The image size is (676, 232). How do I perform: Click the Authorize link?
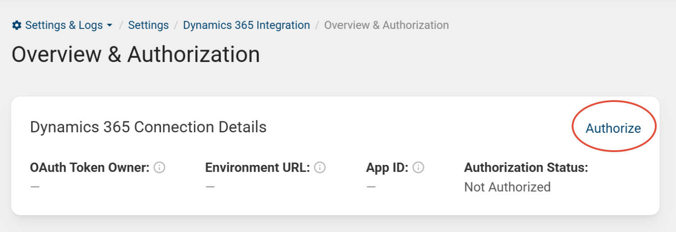coord(613,128)
